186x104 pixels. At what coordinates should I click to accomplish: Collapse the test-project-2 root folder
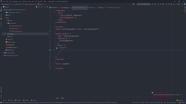pos(3,10)
